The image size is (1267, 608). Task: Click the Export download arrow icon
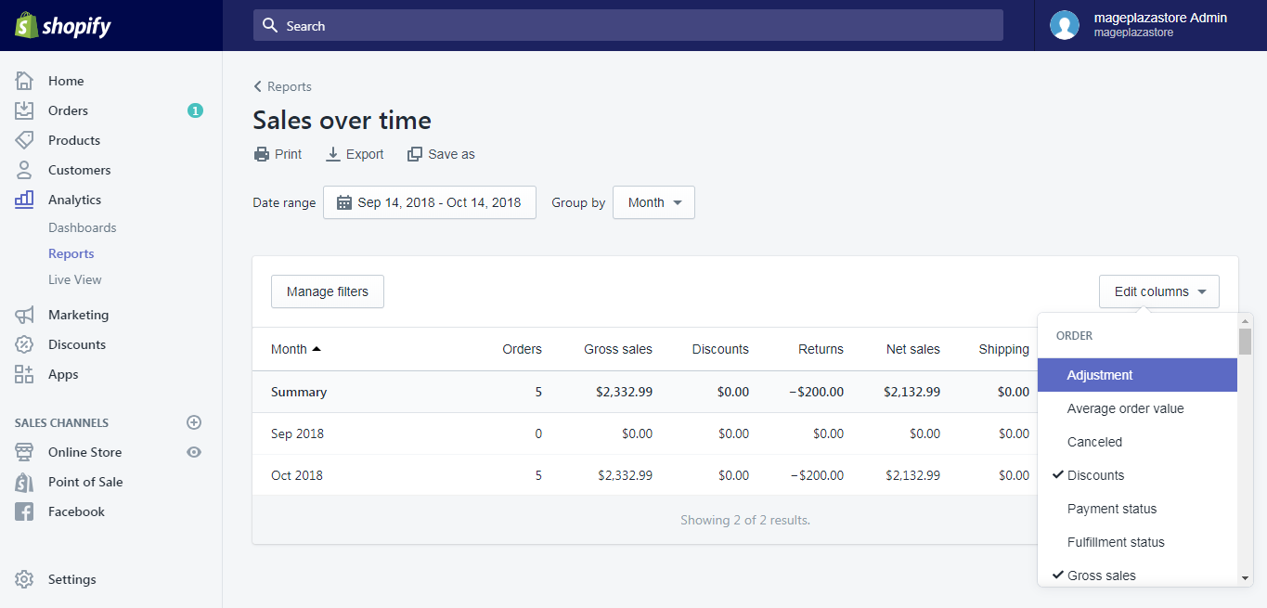pyautogui.click(x=333, y=154)
